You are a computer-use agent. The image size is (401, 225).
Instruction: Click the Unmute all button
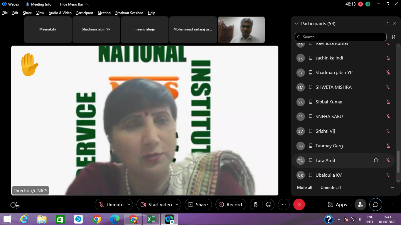point(331,187)
